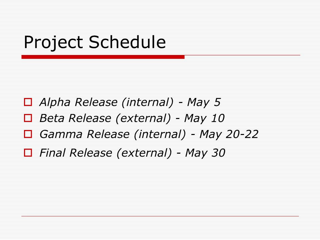Click "(internal)" in the Alpha Release line
Screen dimensions: 320x240
pyautogui.click(x=148, y=102)
